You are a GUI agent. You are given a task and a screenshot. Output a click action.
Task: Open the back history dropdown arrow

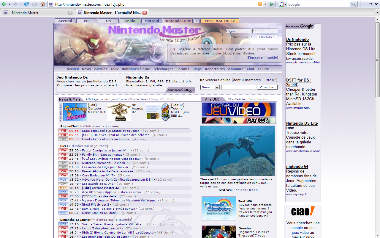(x=9, y=4)
